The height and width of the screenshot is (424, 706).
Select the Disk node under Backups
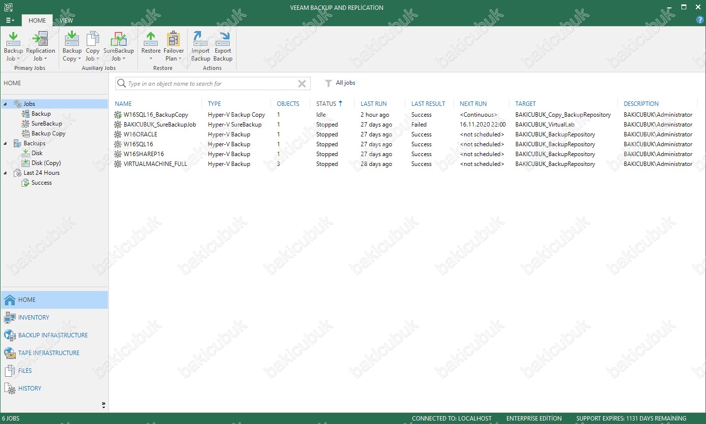point(37,153)
